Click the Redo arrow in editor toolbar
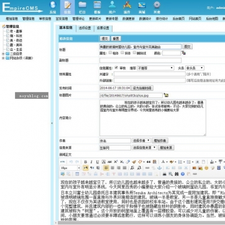 [77, 162]
